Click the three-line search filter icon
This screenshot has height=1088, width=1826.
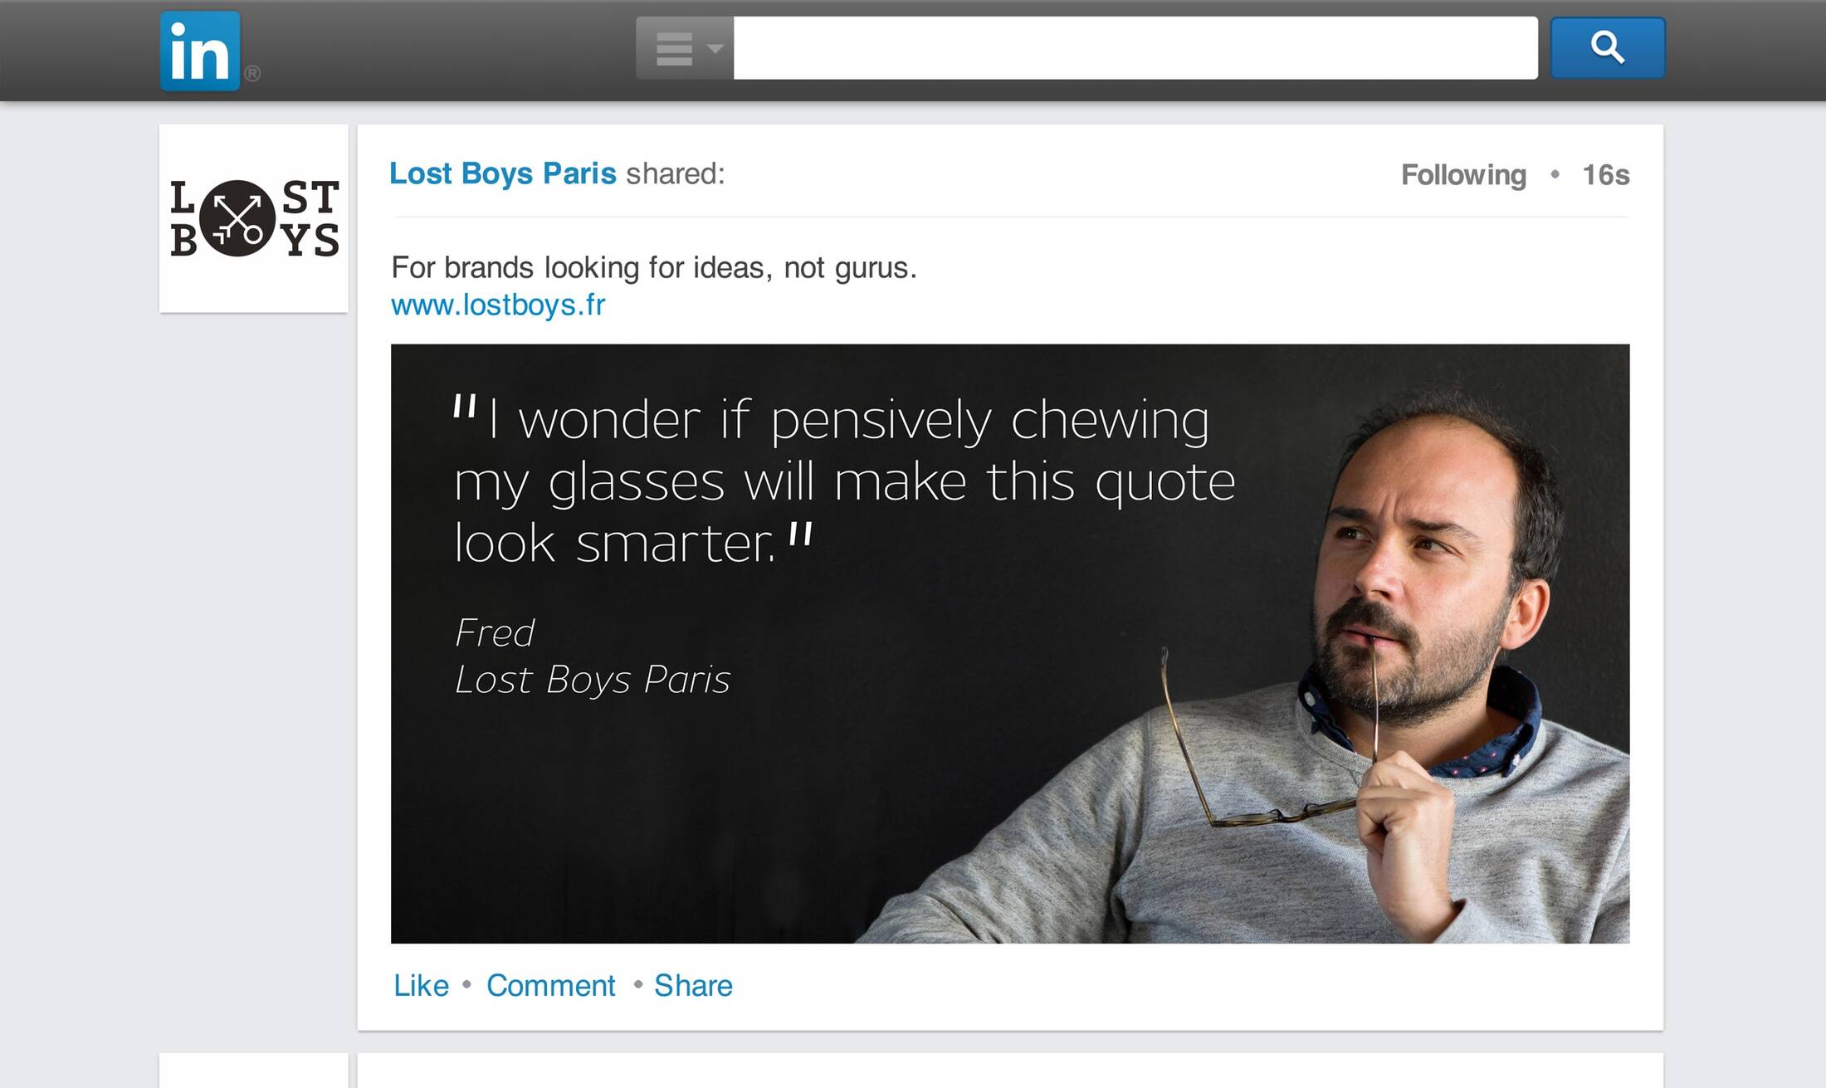point(674,49)
